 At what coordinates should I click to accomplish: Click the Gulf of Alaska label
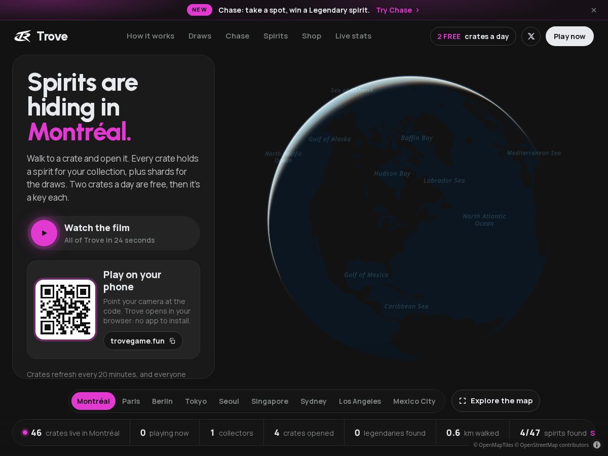coord(330,139)
